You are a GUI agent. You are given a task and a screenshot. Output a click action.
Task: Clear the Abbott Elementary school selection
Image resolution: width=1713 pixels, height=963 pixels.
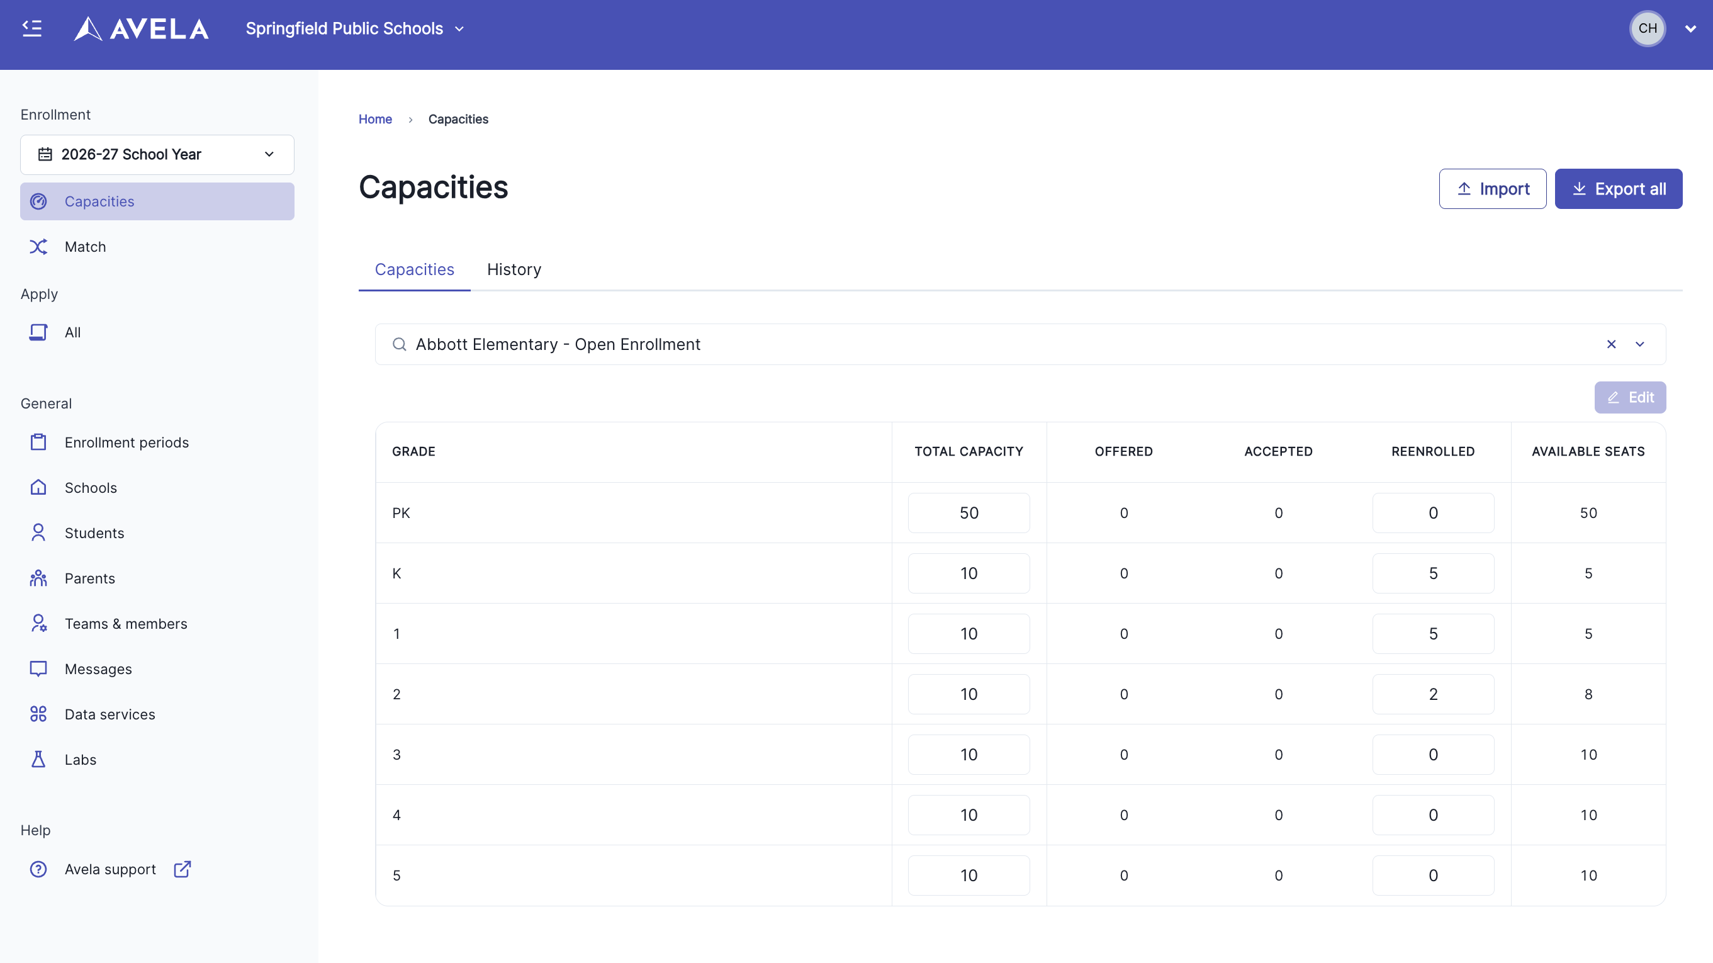[1611, 344]
